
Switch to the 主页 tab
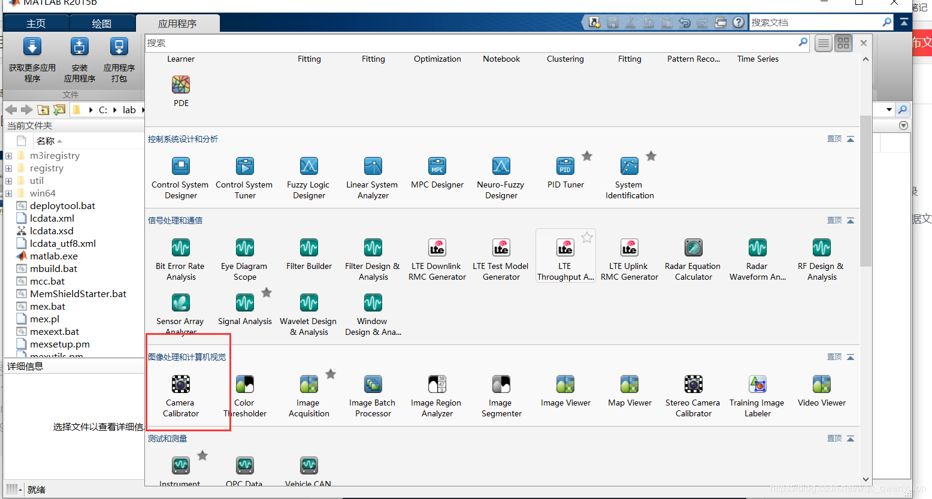pyautogui.click(x=36, y=23)
